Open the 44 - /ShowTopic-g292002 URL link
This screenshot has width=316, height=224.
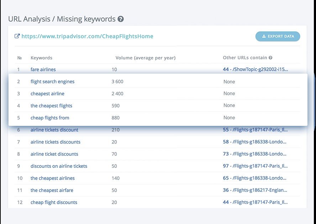256,69
